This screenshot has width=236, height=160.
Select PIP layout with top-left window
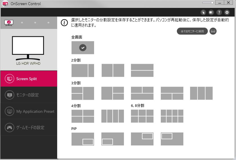click(172, 139)
